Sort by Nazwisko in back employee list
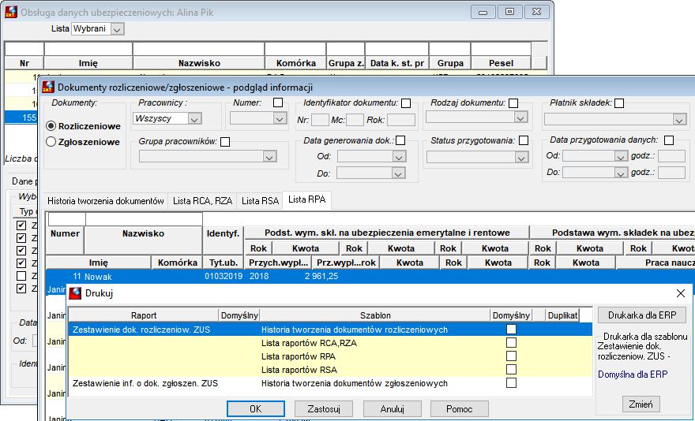 tap(199, 63)
